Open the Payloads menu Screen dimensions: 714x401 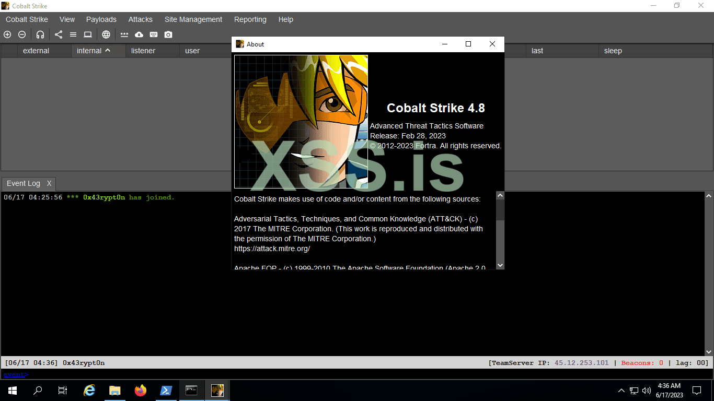coord(101,19)
